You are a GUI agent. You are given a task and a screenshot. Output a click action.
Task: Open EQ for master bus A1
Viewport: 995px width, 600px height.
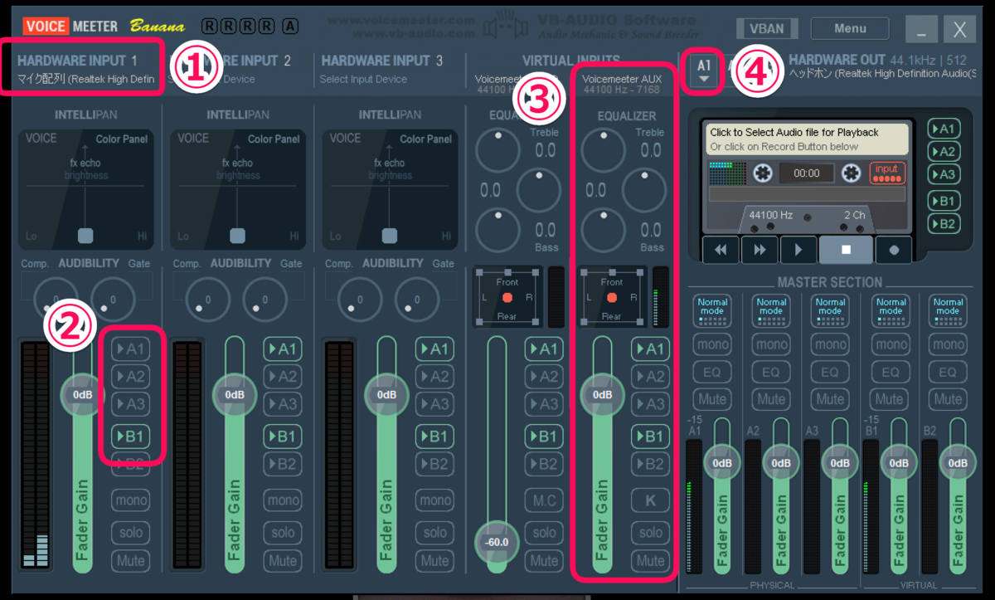click(712, 373)
